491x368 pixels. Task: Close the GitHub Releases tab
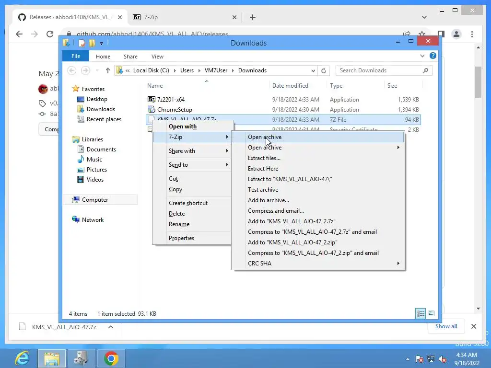click(119, 17)
